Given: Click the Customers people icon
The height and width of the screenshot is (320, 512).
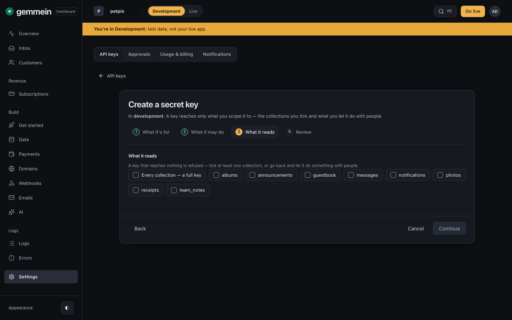Looking at the screenshot, I should (x=12, y=63).
